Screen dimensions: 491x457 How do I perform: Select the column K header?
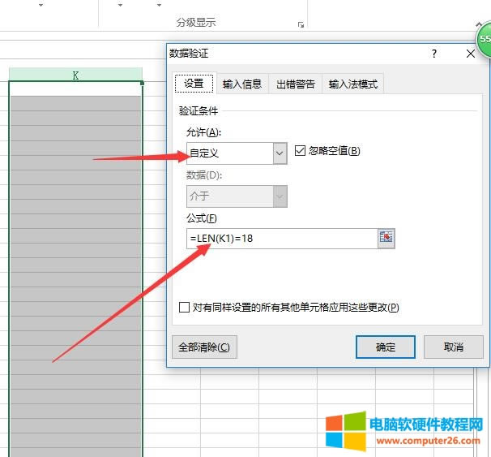[x=75, y=75]
